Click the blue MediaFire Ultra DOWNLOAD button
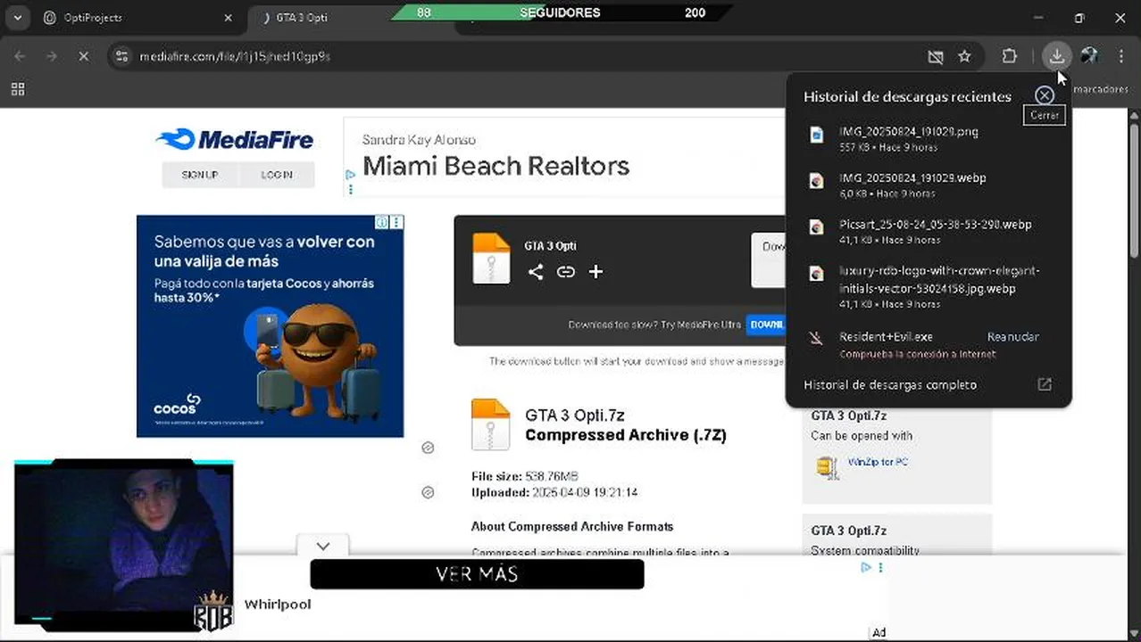The image size is (1141, 642). click(x=765, y=325)
